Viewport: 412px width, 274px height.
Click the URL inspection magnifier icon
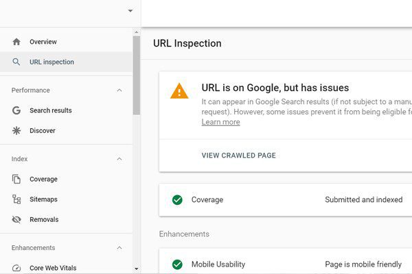point(16,62)
